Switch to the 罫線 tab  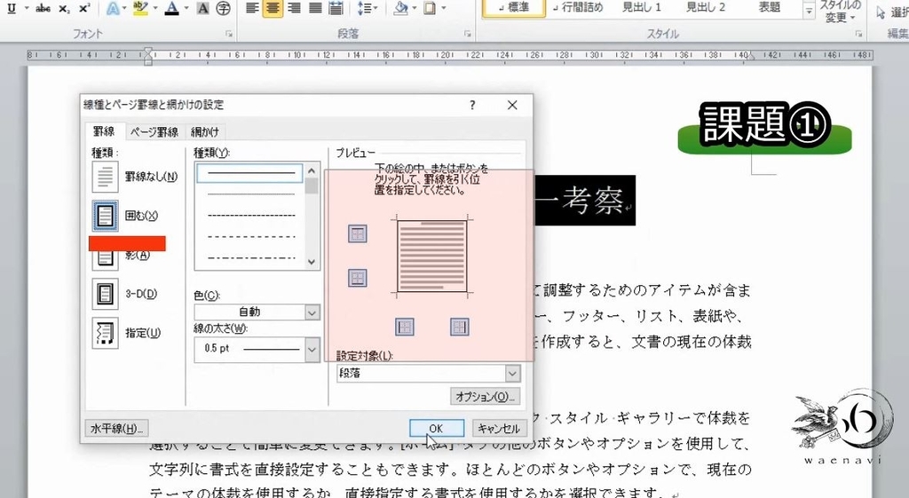[x=104, y=131]
